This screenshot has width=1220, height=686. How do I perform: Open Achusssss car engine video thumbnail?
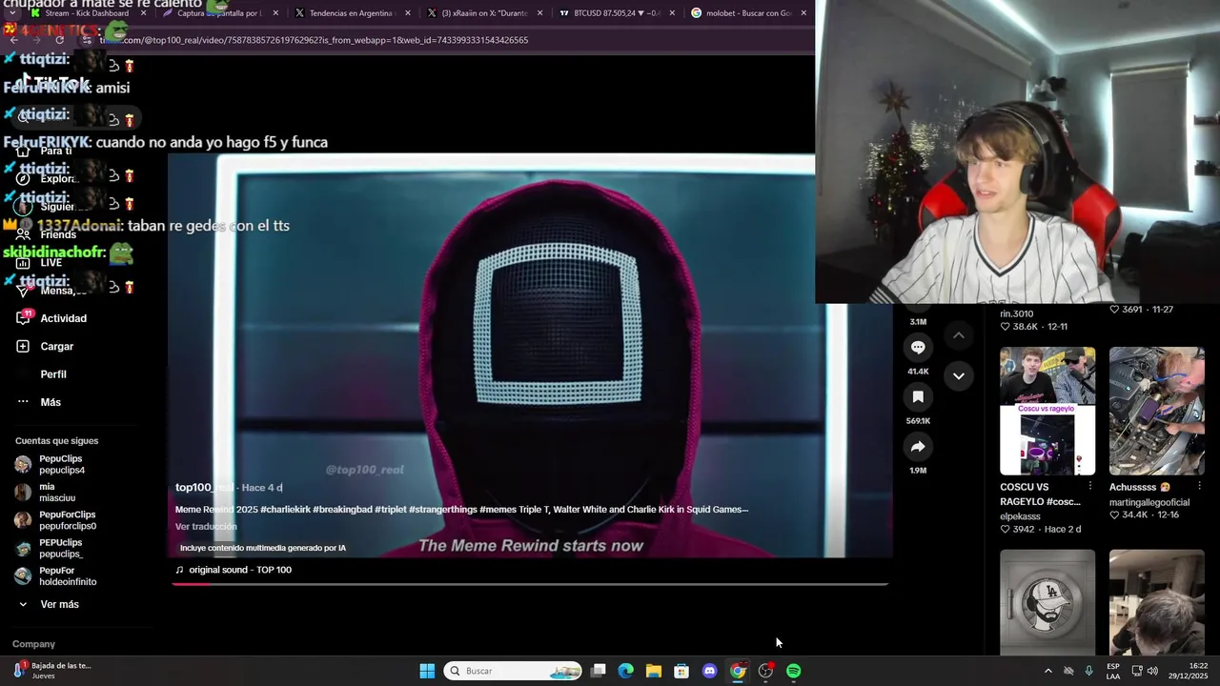click(1157, 411)
